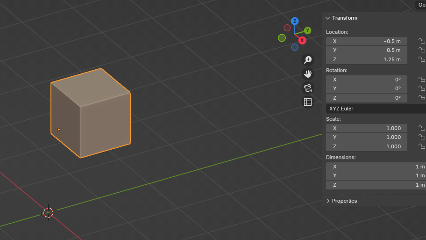Click the pan hand icon
The height and width of the screenshot is (240, 426).
(x=308, y=73)
